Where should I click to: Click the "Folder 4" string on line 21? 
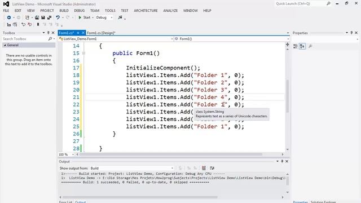tap(210, 97)
